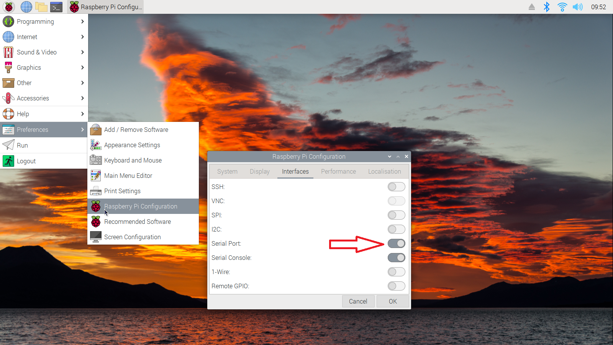The image size is (613, 345).
Task: Open the Bluetooth tray icon
Action: point(547,7)
